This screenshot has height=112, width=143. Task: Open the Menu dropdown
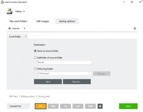point(20,11)
